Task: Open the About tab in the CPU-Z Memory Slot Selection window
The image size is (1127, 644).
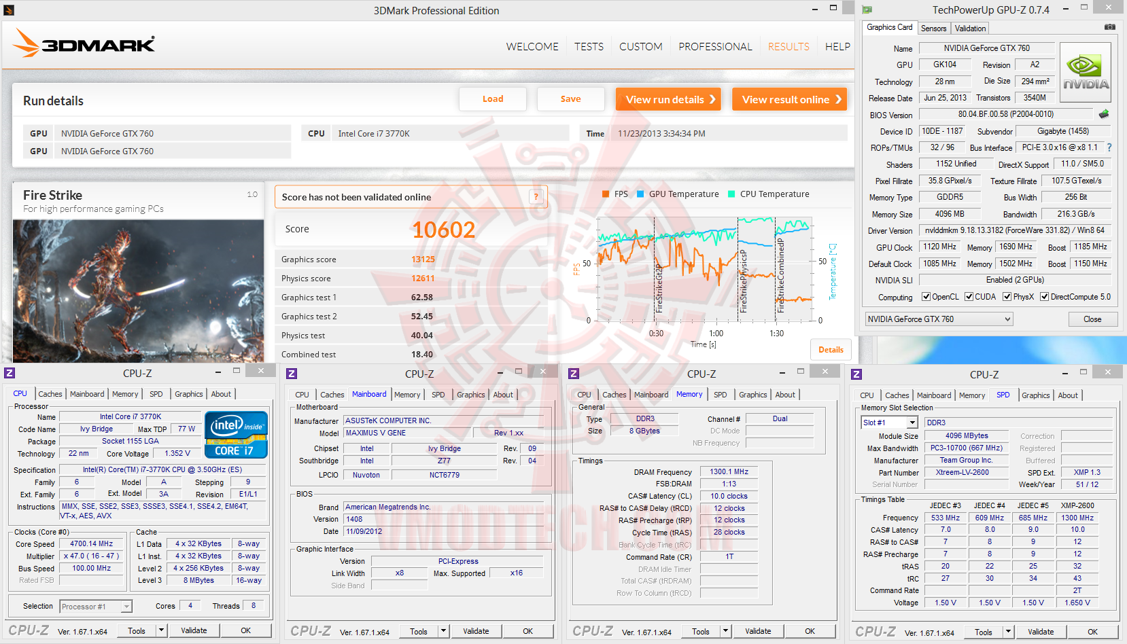Action: click(1068, 395)
